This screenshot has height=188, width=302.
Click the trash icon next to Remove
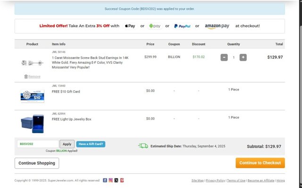[x=26, y=77]
